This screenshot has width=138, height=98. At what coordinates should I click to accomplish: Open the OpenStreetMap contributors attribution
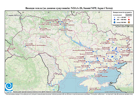click(119, 92)
